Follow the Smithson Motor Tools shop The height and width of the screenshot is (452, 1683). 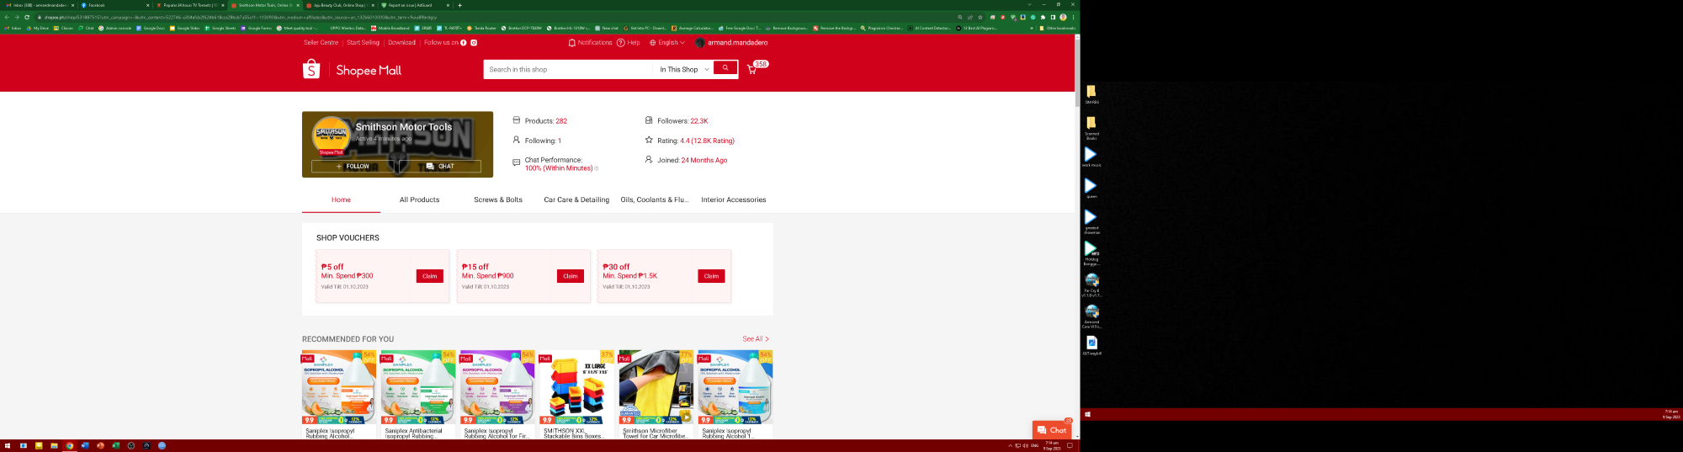(x=353, y=166)
